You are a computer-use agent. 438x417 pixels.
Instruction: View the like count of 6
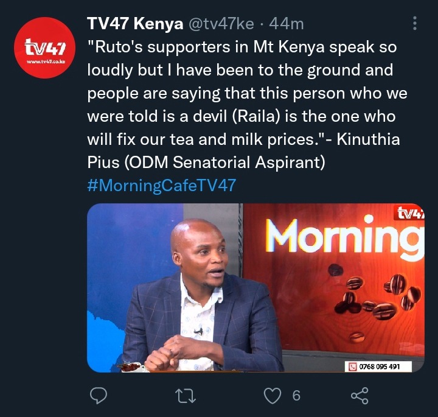pos(296,396)
